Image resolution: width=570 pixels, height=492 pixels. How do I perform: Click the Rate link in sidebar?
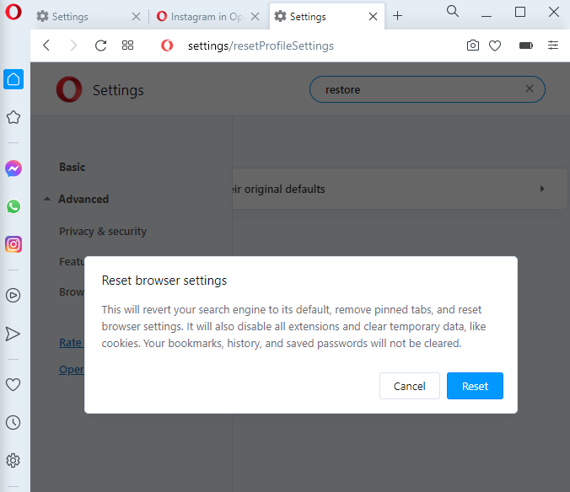tap(72, 342)
